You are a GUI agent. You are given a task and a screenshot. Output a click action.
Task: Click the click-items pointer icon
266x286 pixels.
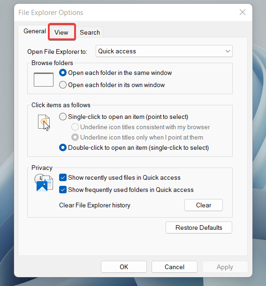[44, 123]
